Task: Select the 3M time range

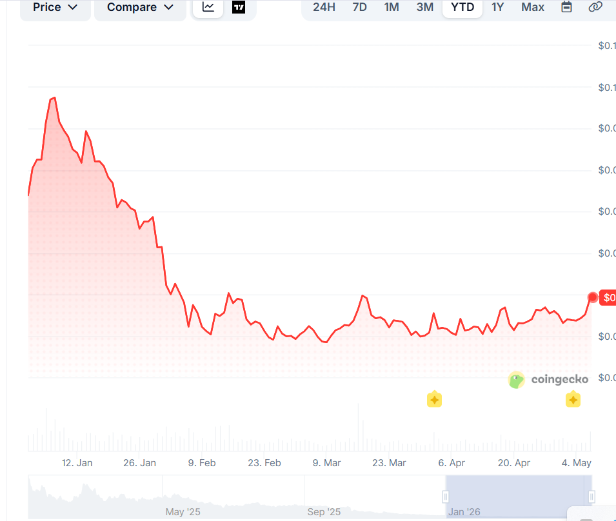Action: coord(424,7)
